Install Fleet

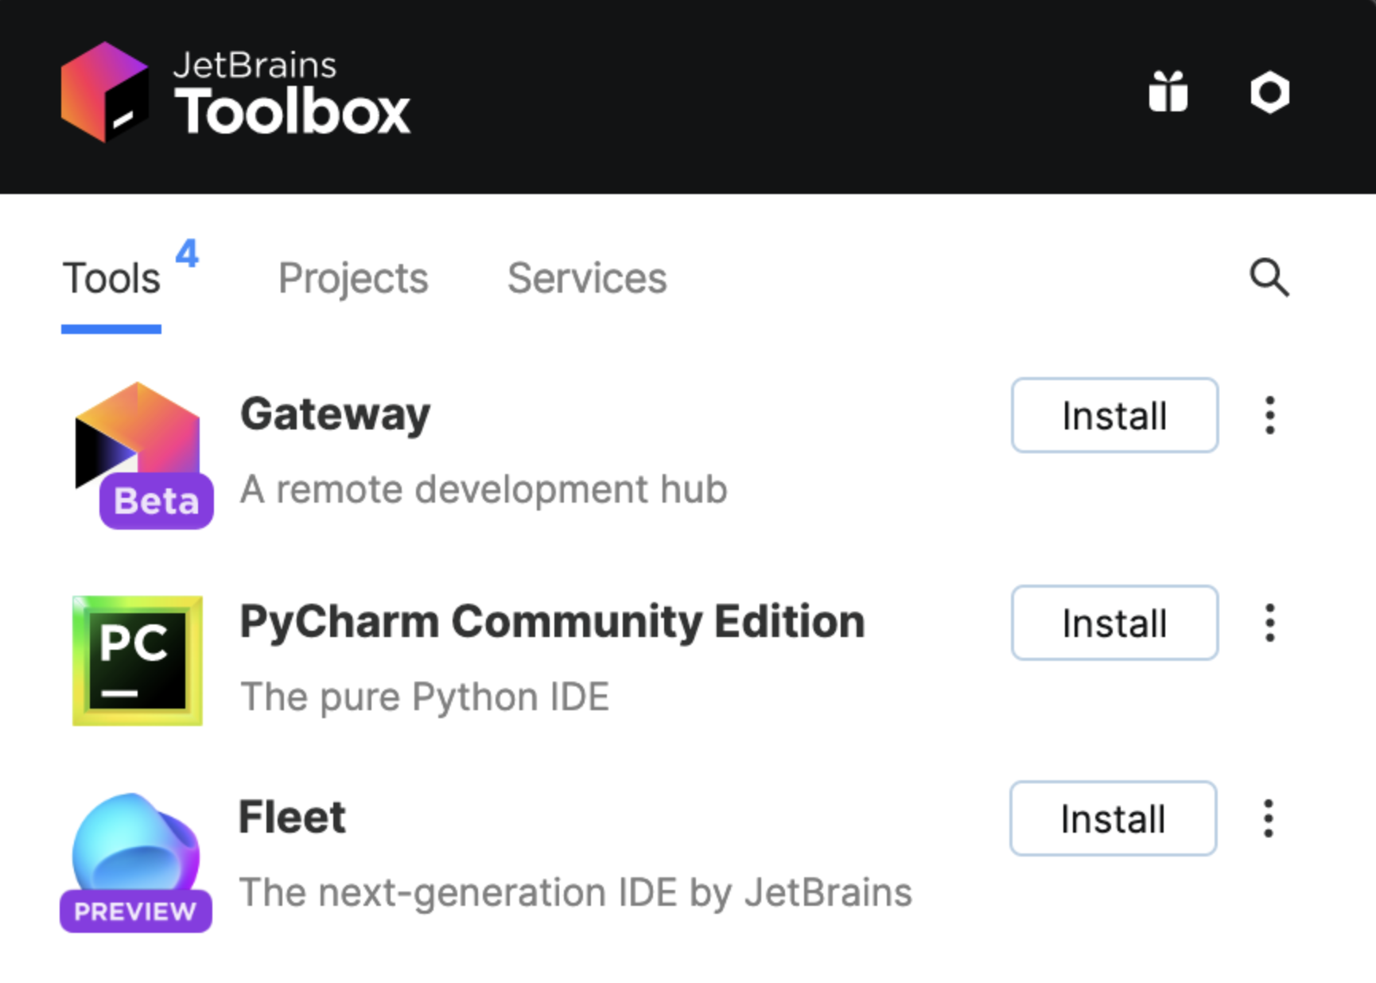[x=1112, y=818]
